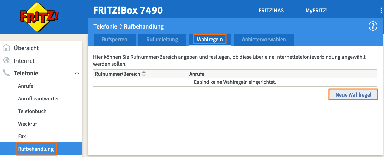The width and height of the screenshot is (384, 157).
Task: Click 'Es sind keine Wahlregeln eingerichtet.' text
Action: click(x=235, y=82)
